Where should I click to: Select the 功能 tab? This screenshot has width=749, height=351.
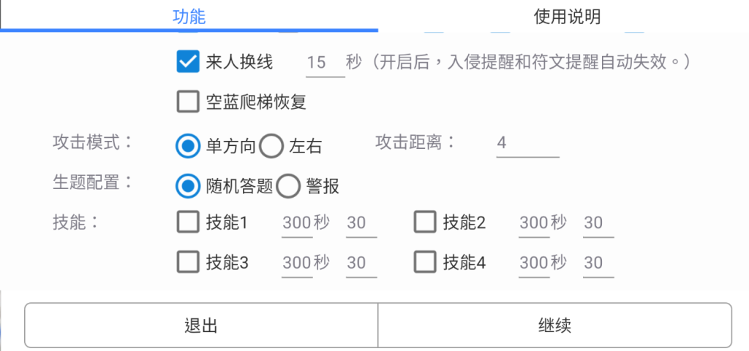click(x=189, y=17)
